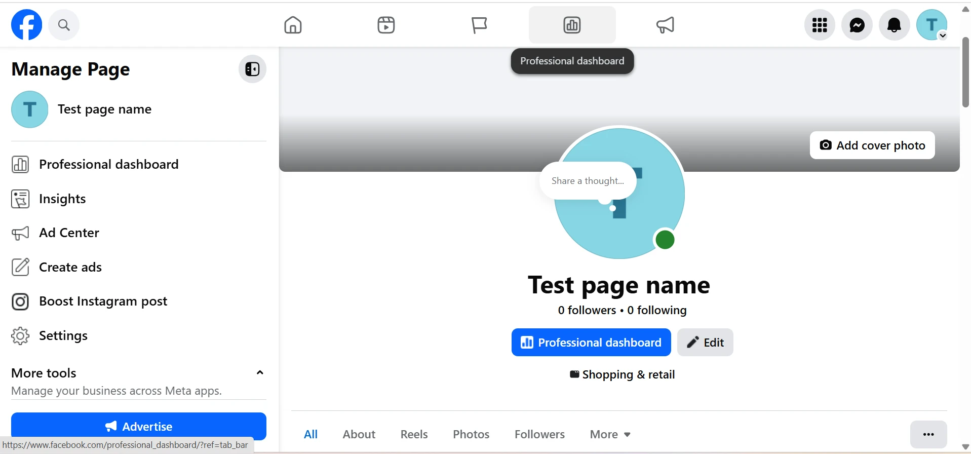
Task: Open Settings in the sidebar
Action: tap(138, 335)
